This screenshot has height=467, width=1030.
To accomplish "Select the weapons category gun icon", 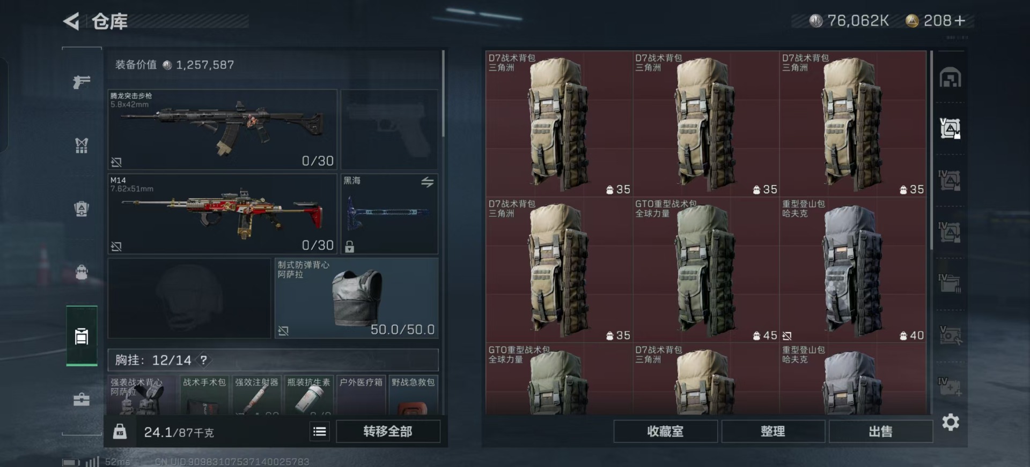I will coord(82,82).
